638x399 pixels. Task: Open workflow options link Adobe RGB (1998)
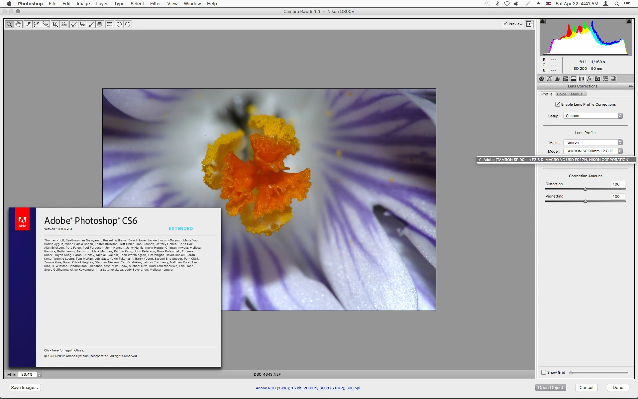(x=308, y=388)
